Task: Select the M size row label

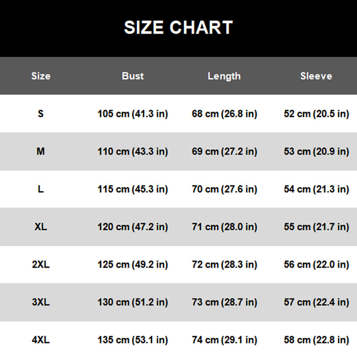Action: (41, 152)
